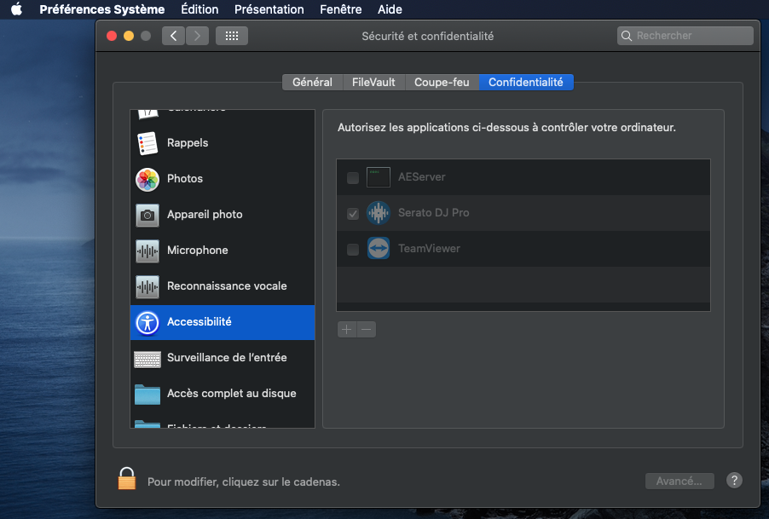This screenshot has width=769, height=519.
Task: Select Accès complet au disque
Action: click(x=223, y=394)
